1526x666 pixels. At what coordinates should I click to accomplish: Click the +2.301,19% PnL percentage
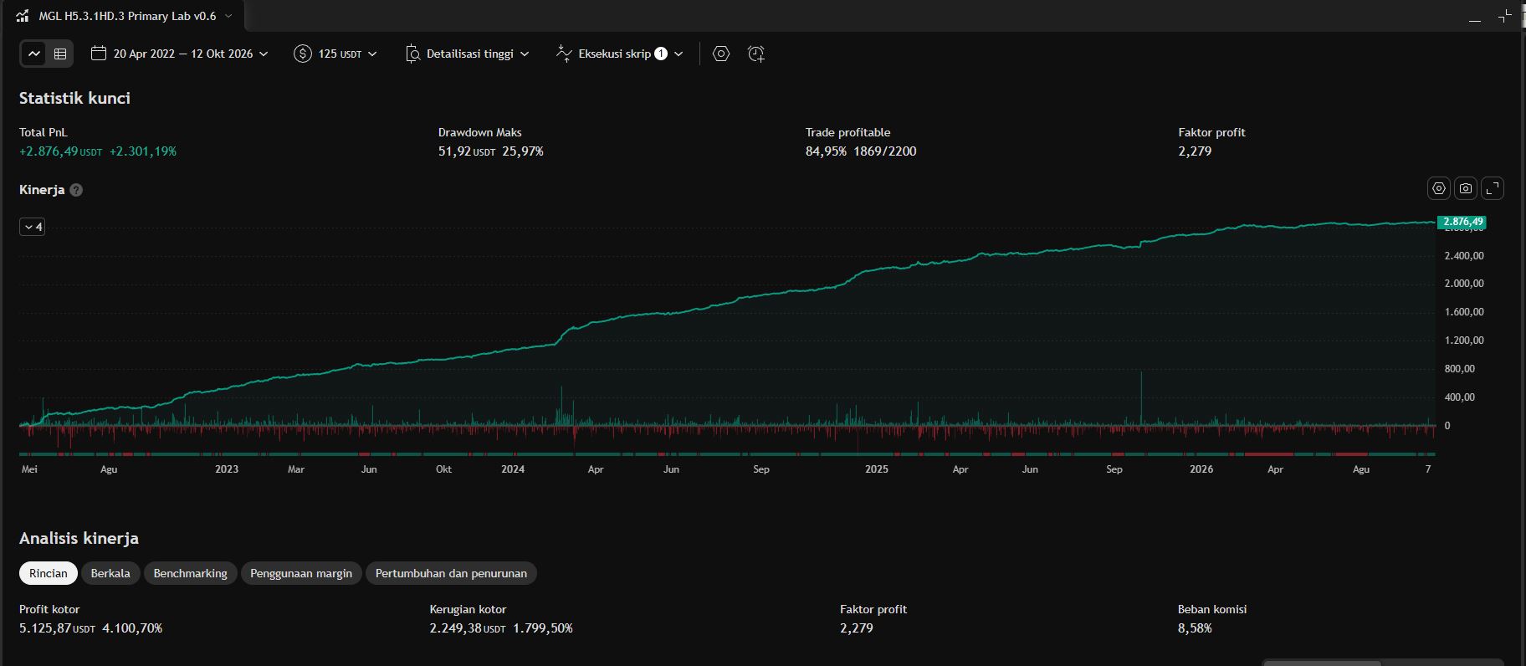(x=143, y=151)
